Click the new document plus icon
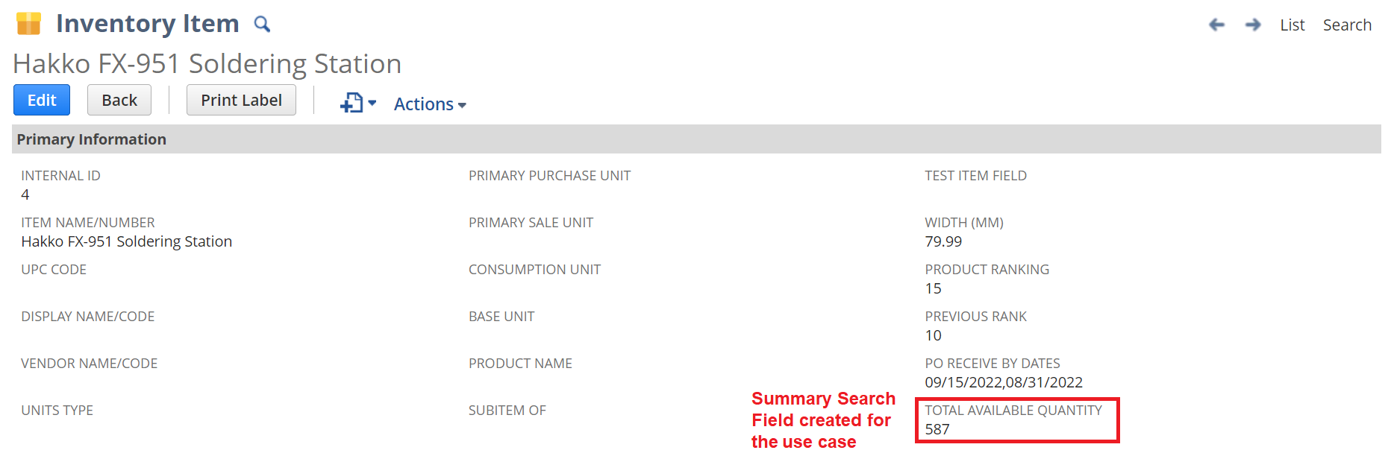 (351, 103)
